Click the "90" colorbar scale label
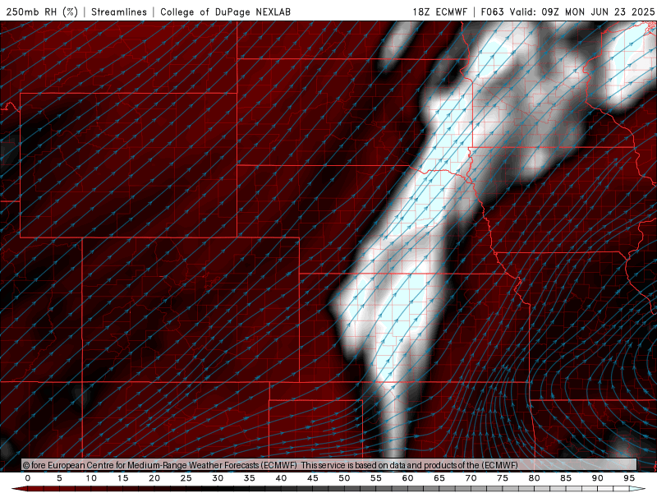 pos(598,478)
